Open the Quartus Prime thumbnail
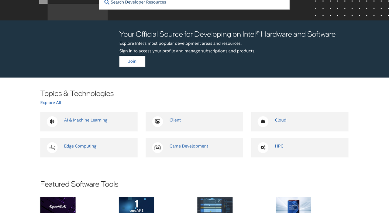389x213 pixels. pos(293,205)
